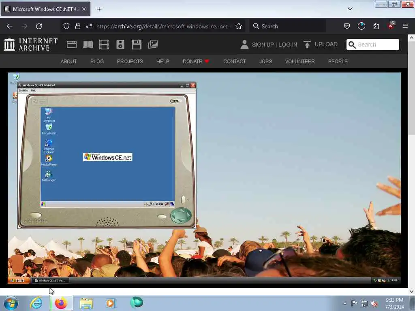Open Windows Media Player on taskbar

111,303
